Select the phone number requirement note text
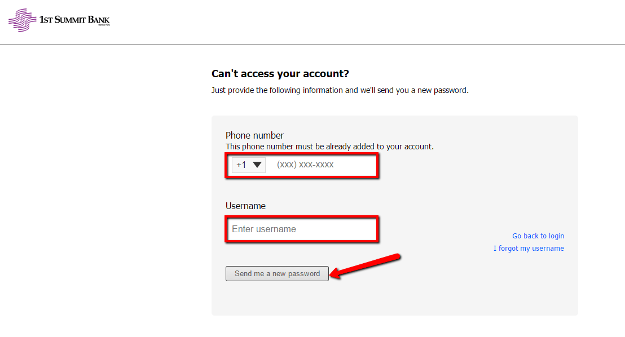 click(x=329, y=146)
